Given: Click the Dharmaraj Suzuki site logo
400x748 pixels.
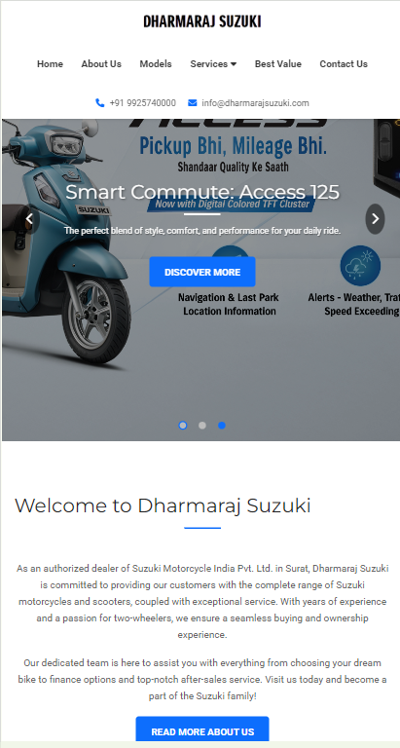Looking at the screenshot, I should [x=202, y=21].
